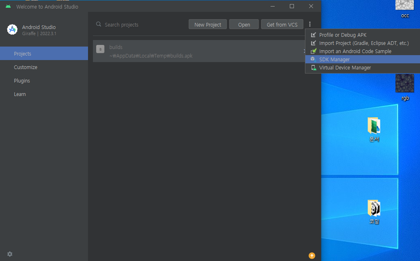Open the kebab more-actions menu
This screenshot has width=420, height=261.
tap(310, 25)
